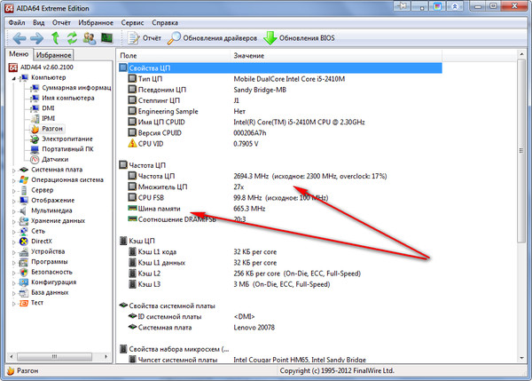The height and width of the screenshot is (381, 532).
Task: Sort by the Значение column header
Action: 336,55
